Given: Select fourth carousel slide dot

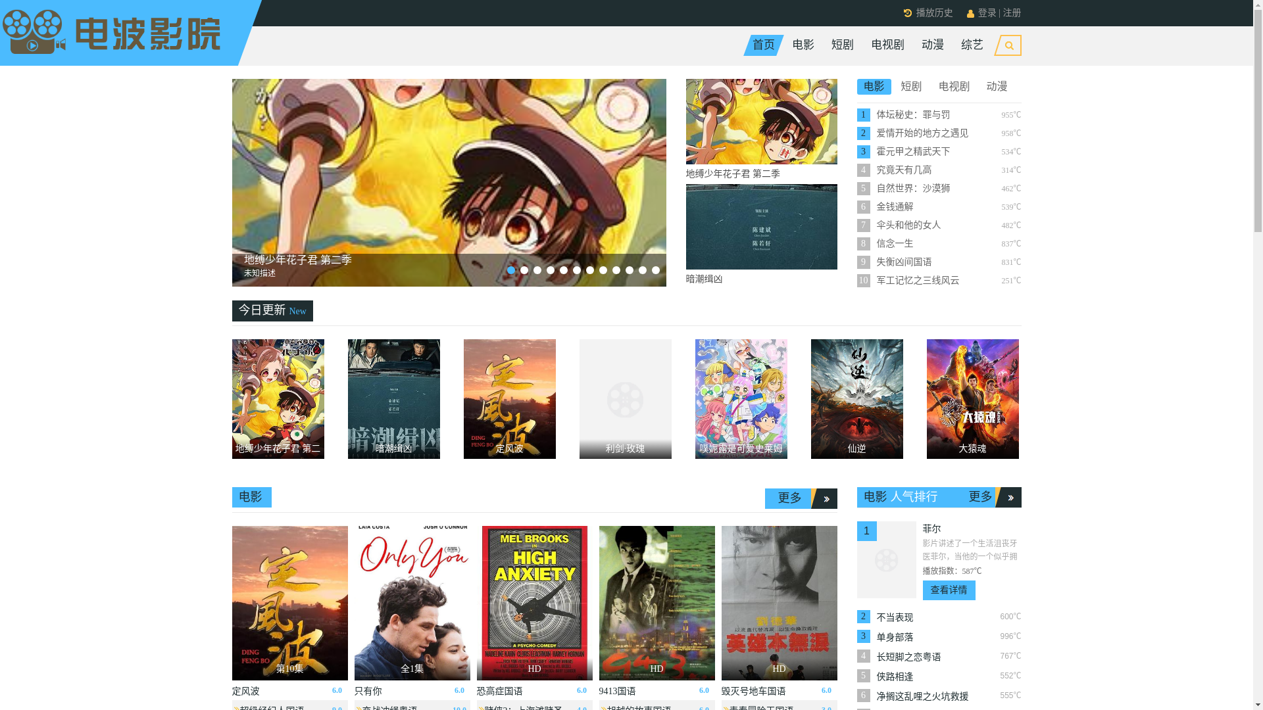Looking at the screenshot, I should 551,270.
